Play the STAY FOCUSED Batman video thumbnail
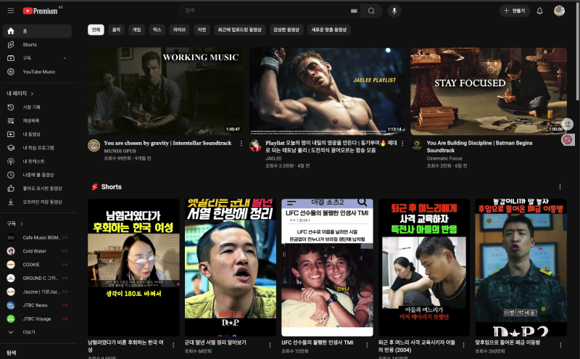580x359 pixels. pos(488,91)
